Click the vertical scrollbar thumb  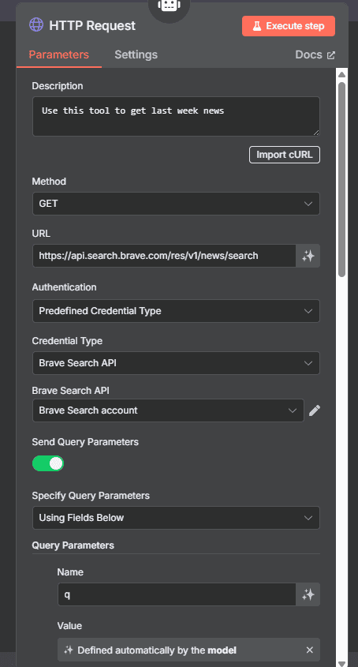341,179
